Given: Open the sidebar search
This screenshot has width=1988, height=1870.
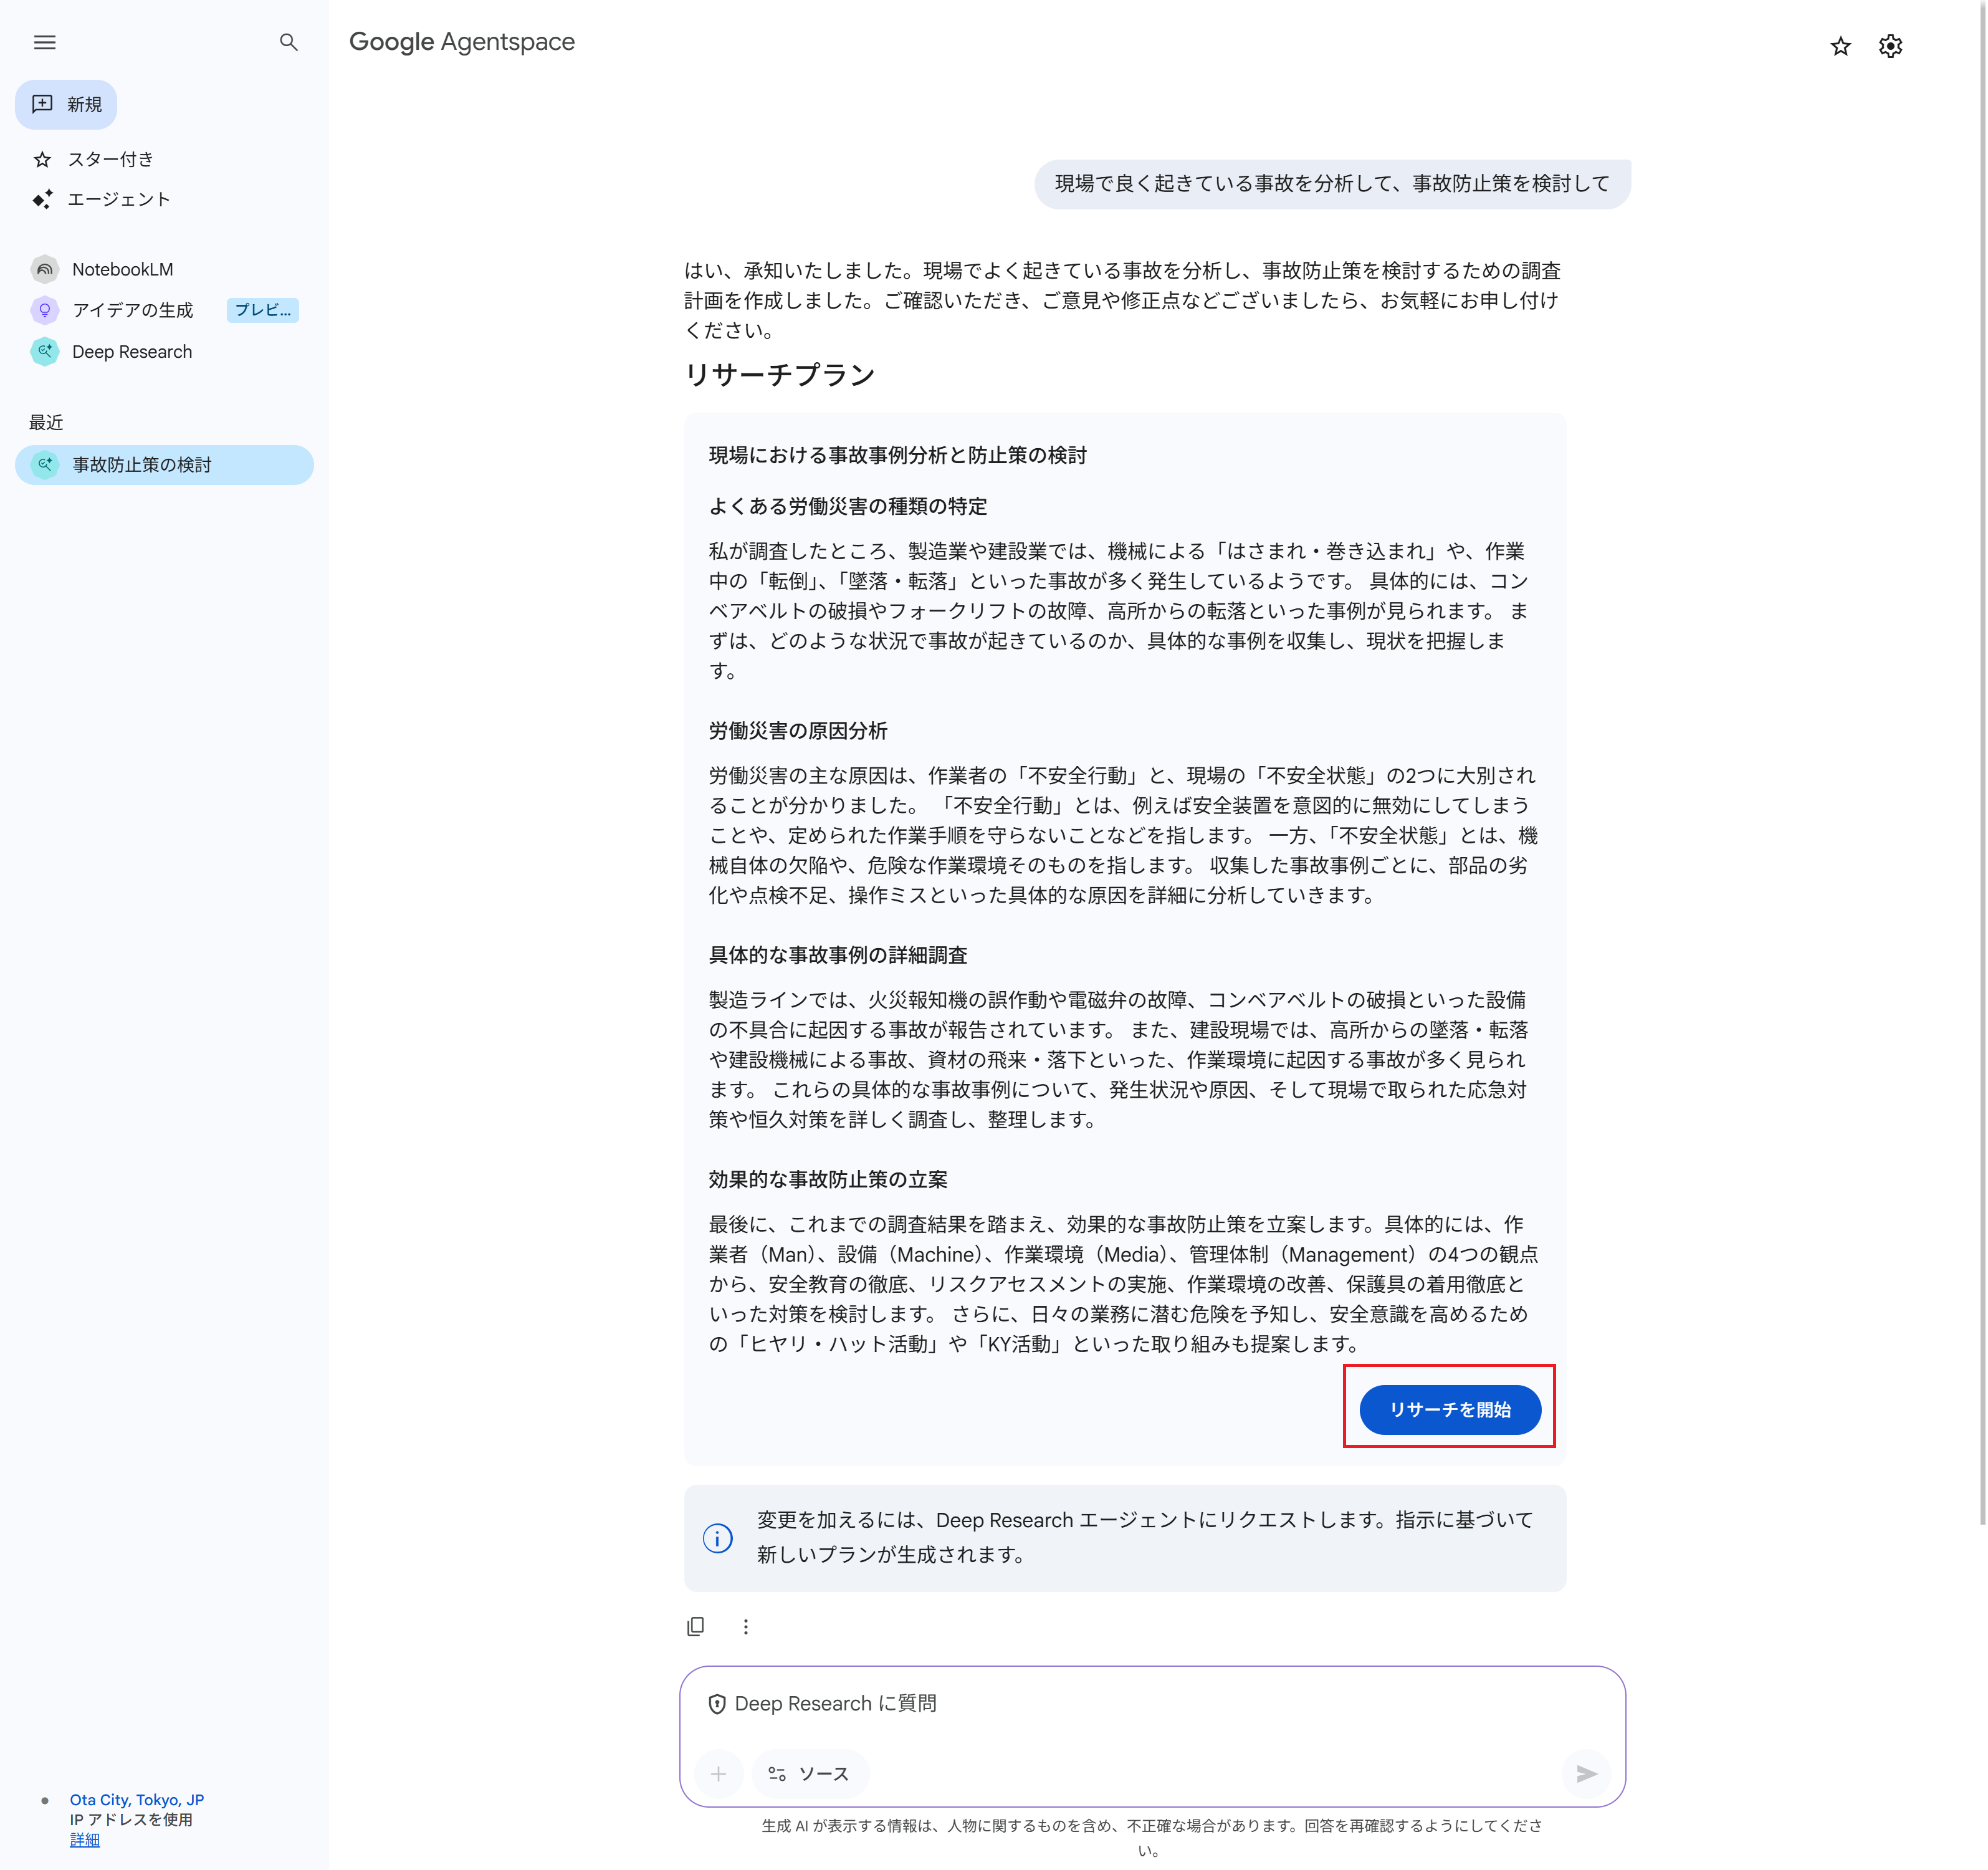Looking at the screenshot, I should click(289, 43).
